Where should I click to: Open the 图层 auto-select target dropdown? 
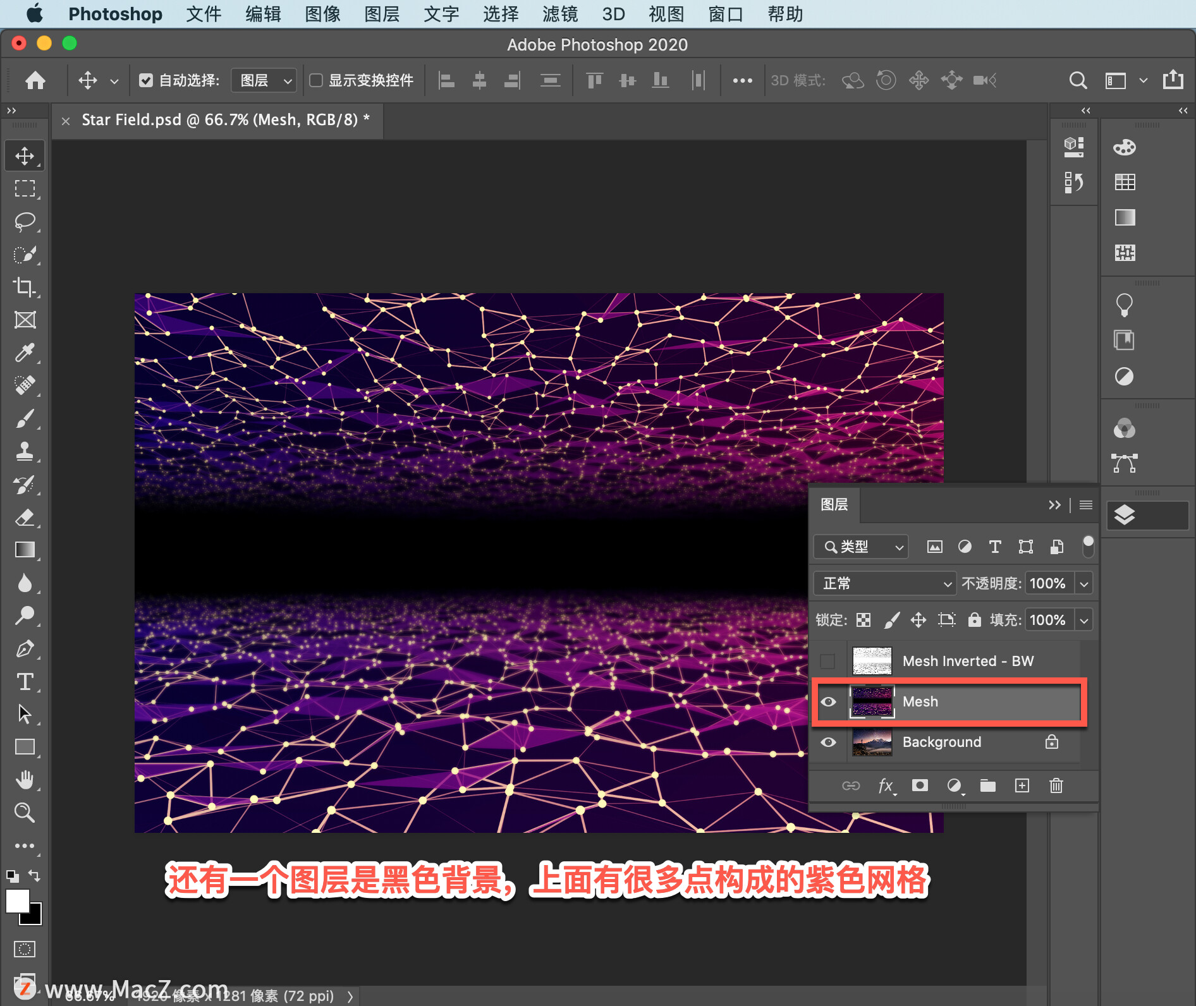point(264,80)
